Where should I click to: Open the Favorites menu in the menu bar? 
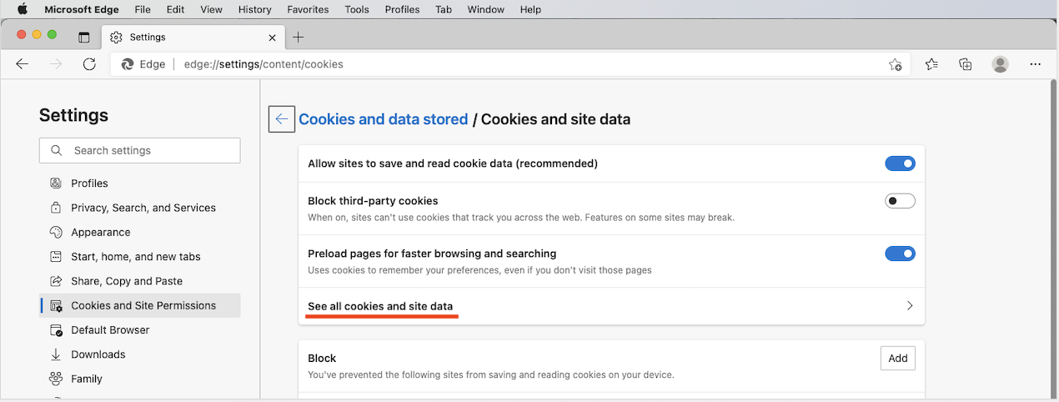click(x=307, y=9)
